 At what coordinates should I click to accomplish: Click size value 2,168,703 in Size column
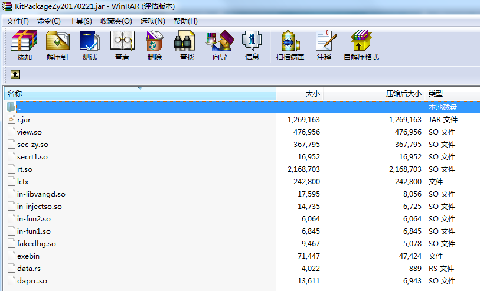(303, 169)
